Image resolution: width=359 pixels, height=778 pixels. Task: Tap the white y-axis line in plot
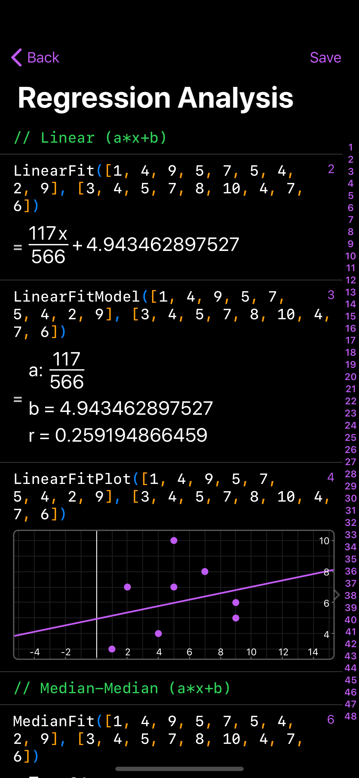[x=97, y=594]
